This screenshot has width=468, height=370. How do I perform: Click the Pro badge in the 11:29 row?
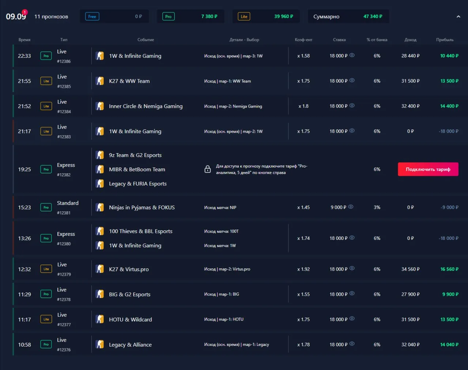(x=46, y=294)
